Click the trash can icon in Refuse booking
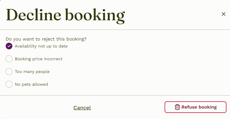230x119 pixels. tap(177, 107)
